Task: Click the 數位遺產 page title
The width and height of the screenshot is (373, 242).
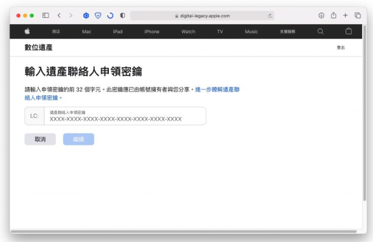Action: (39, 48)
